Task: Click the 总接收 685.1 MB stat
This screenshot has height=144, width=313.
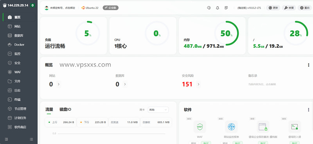Action: [x=156, y=122]
